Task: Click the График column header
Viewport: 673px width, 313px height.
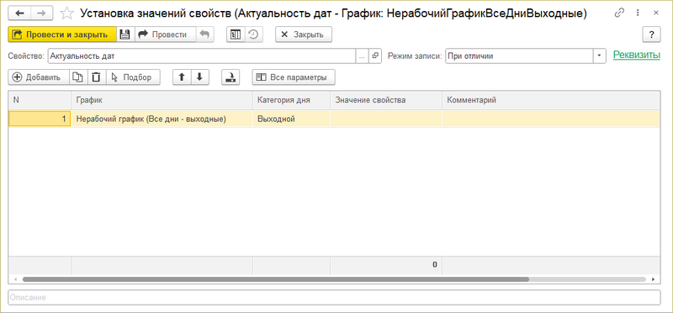Action: (x=162, y=100)
